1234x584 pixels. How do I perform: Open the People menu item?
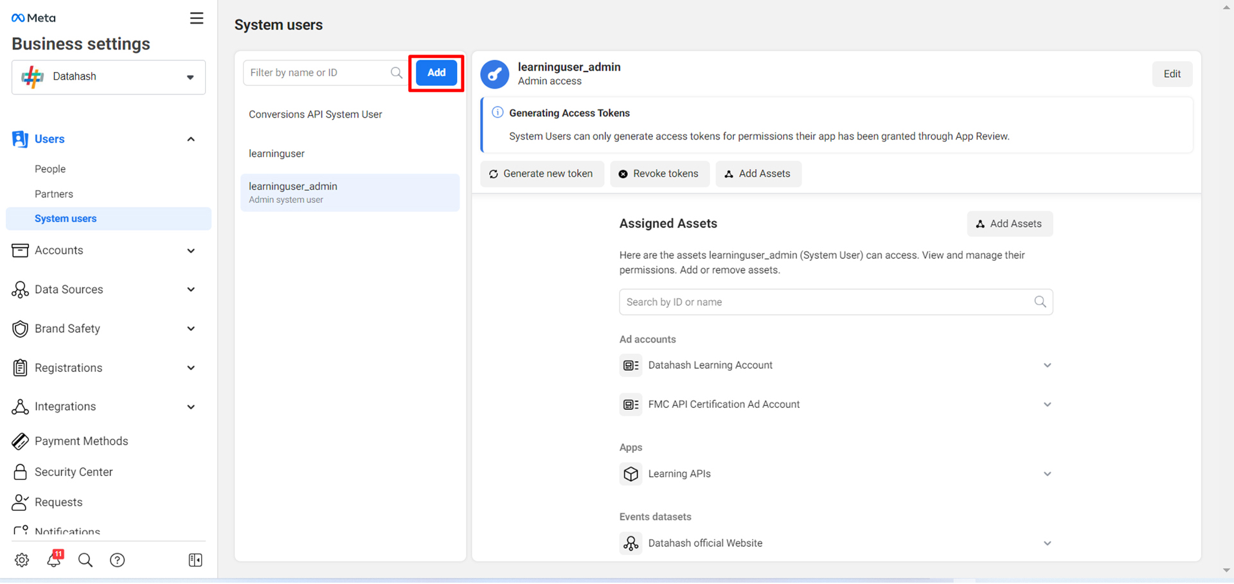tap(50, 169)
